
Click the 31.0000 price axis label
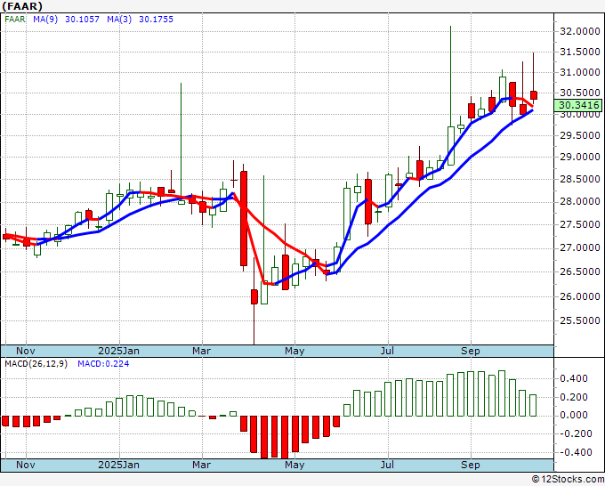click(x=579, y=72)
